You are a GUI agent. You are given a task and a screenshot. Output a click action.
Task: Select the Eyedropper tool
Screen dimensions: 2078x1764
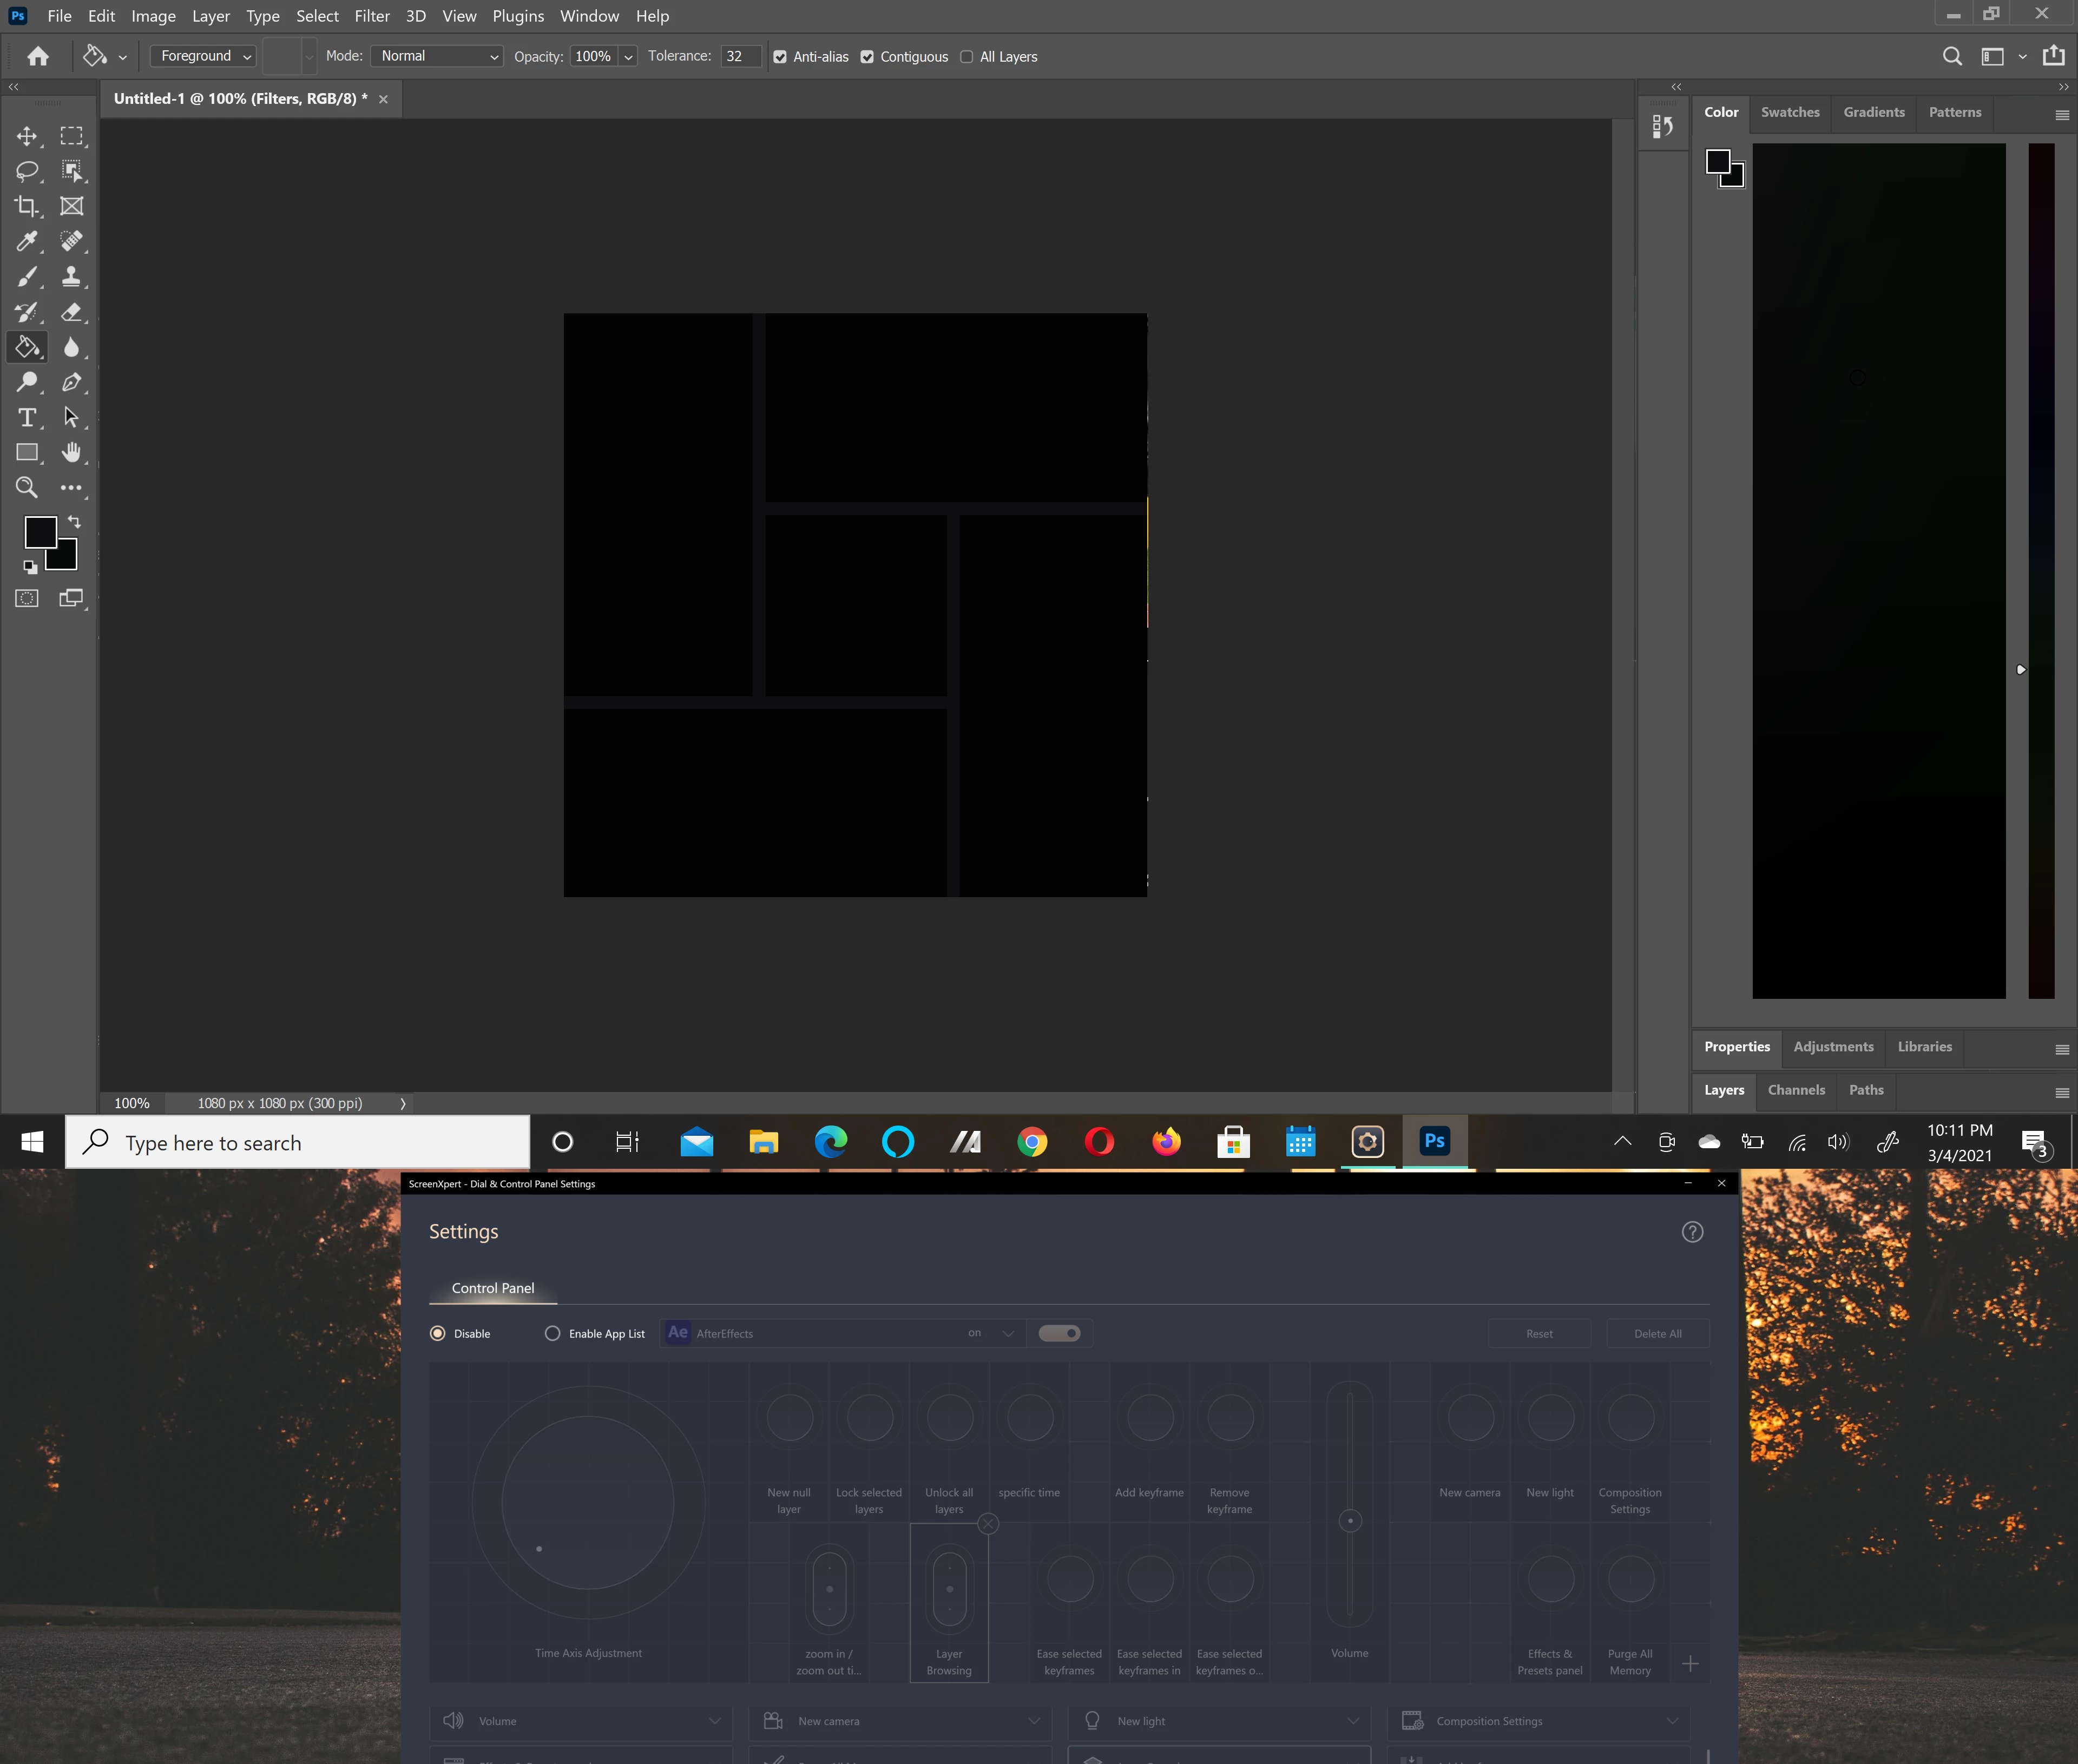27,241
